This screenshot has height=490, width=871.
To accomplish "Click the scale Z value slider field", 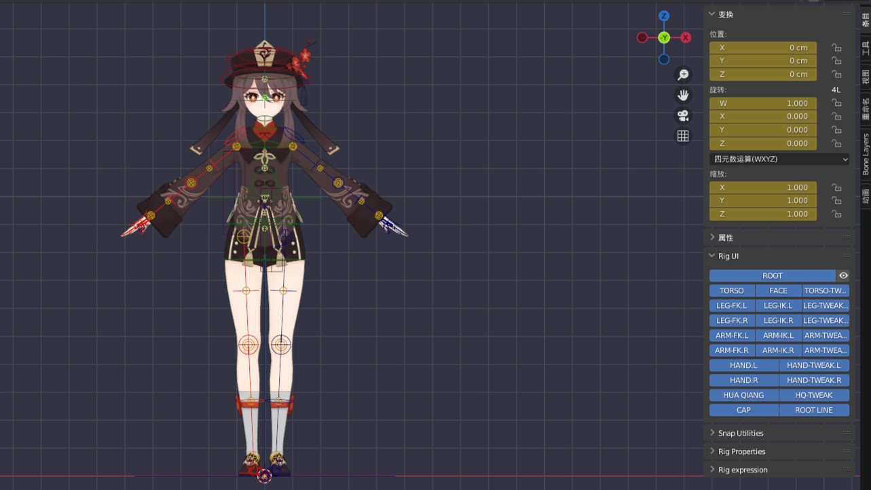I will click(x=763, y=214).
